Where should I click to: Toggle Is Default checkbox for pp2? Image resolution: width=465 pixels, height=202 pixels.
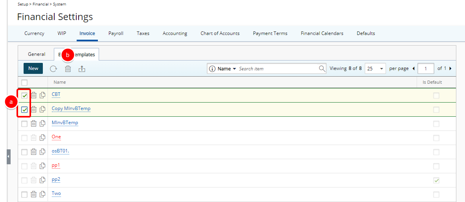(x=436, y=180)
